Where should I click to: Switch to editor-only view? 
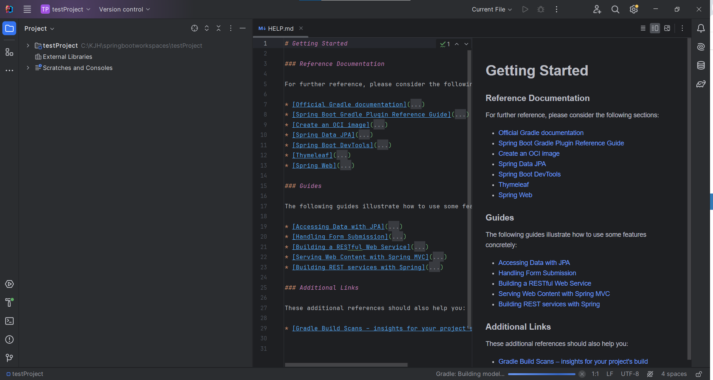click(x=643, y=28)
